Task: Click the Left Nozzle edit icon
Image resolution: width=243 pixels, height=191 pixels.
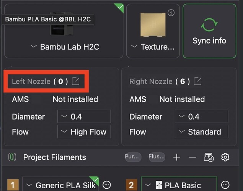Action: 76,81
